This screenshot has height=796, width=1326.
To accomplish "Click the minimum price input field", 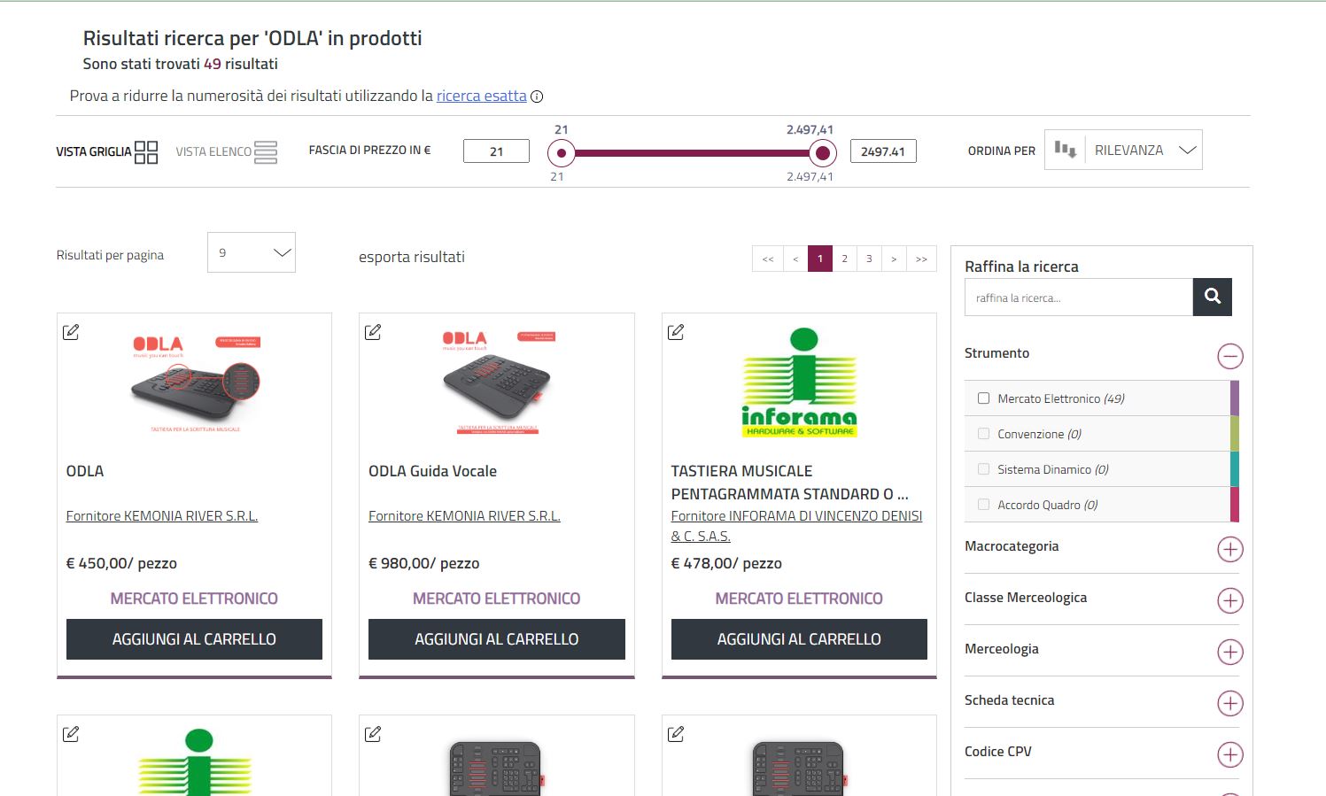I will (496, 151).
